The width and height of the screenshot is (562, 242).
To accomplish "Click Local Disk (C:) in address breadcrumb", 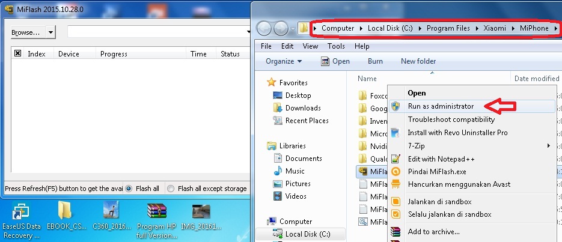I will pos(390,28).
